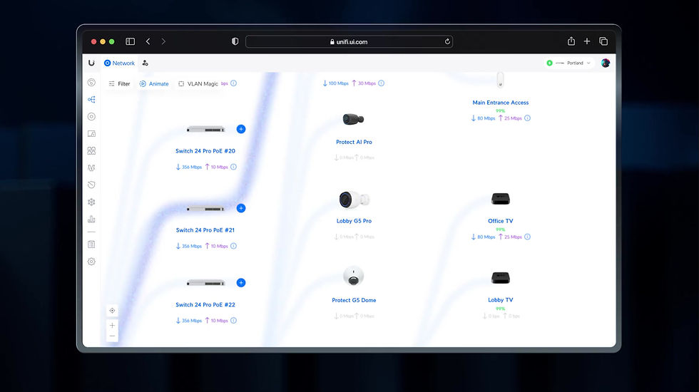Open the UniFi logo home button
699x392 pixels.
tap(91, 63)
